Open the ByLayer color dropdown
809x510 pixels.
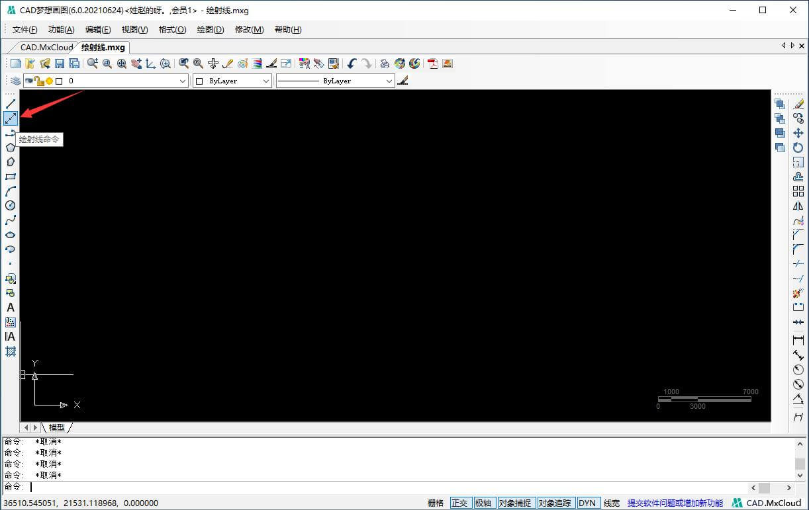(x=232, y=81)
